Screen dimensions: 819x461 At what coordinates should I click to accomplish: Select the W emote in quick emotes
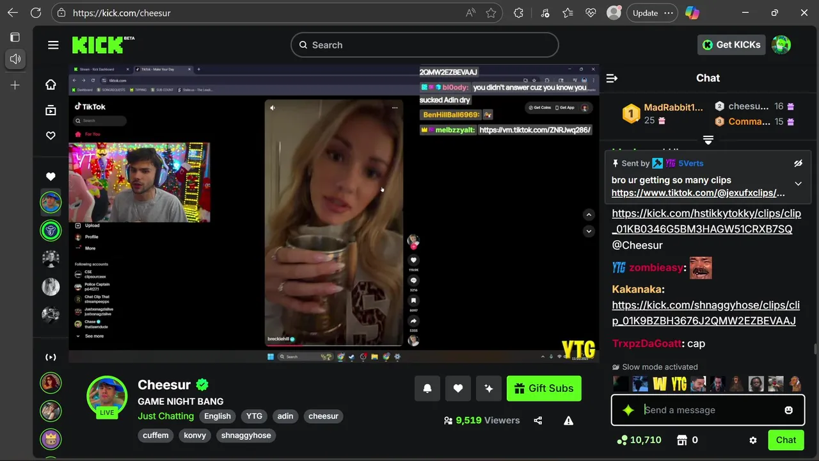(x=660, y=384)
